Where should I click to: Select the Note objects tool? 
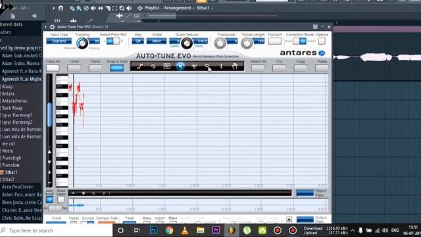click(x=166, y=66)
